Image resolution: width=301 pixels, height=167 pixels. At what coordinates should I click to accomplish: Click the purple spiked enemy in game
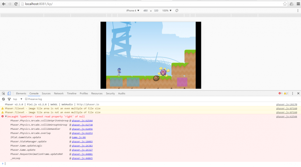point(163,72)
